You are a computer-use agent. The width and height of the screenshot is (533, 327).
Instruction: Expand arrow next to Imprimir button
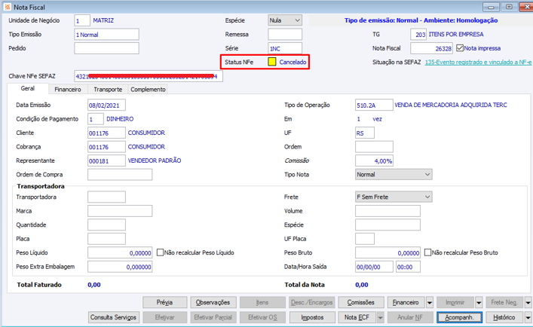[x=479, y=302]
